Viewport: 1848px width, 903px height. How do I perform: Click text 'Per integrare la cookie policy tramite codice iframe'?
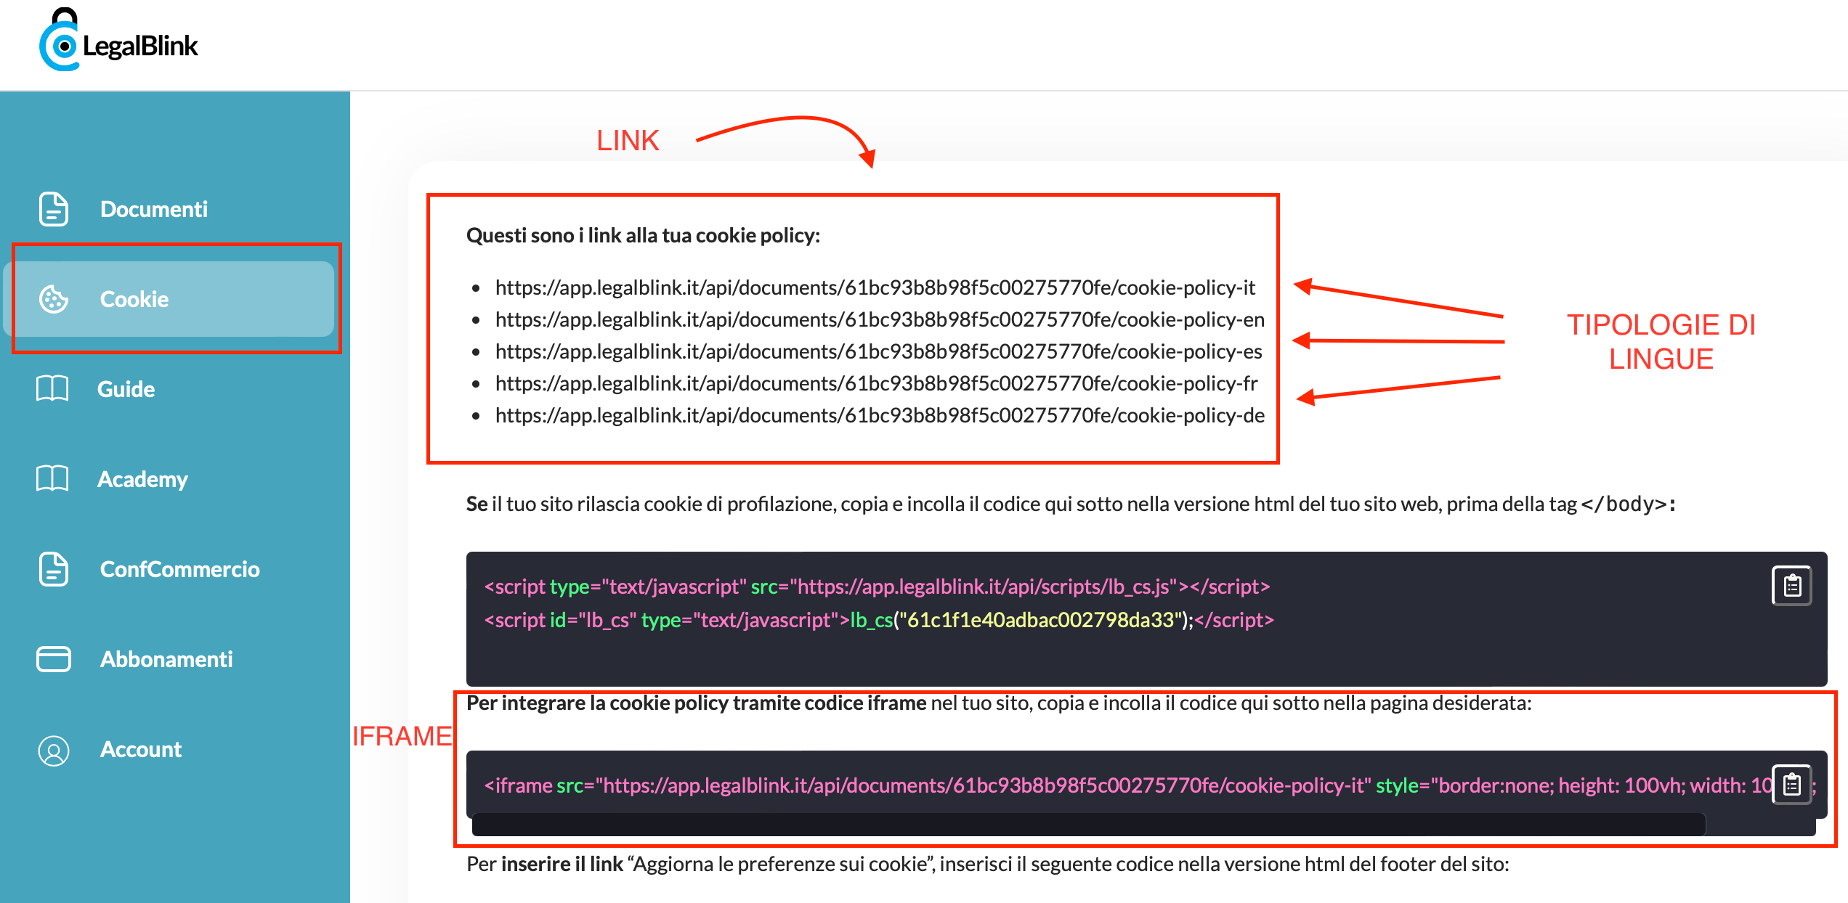[696, 703]
